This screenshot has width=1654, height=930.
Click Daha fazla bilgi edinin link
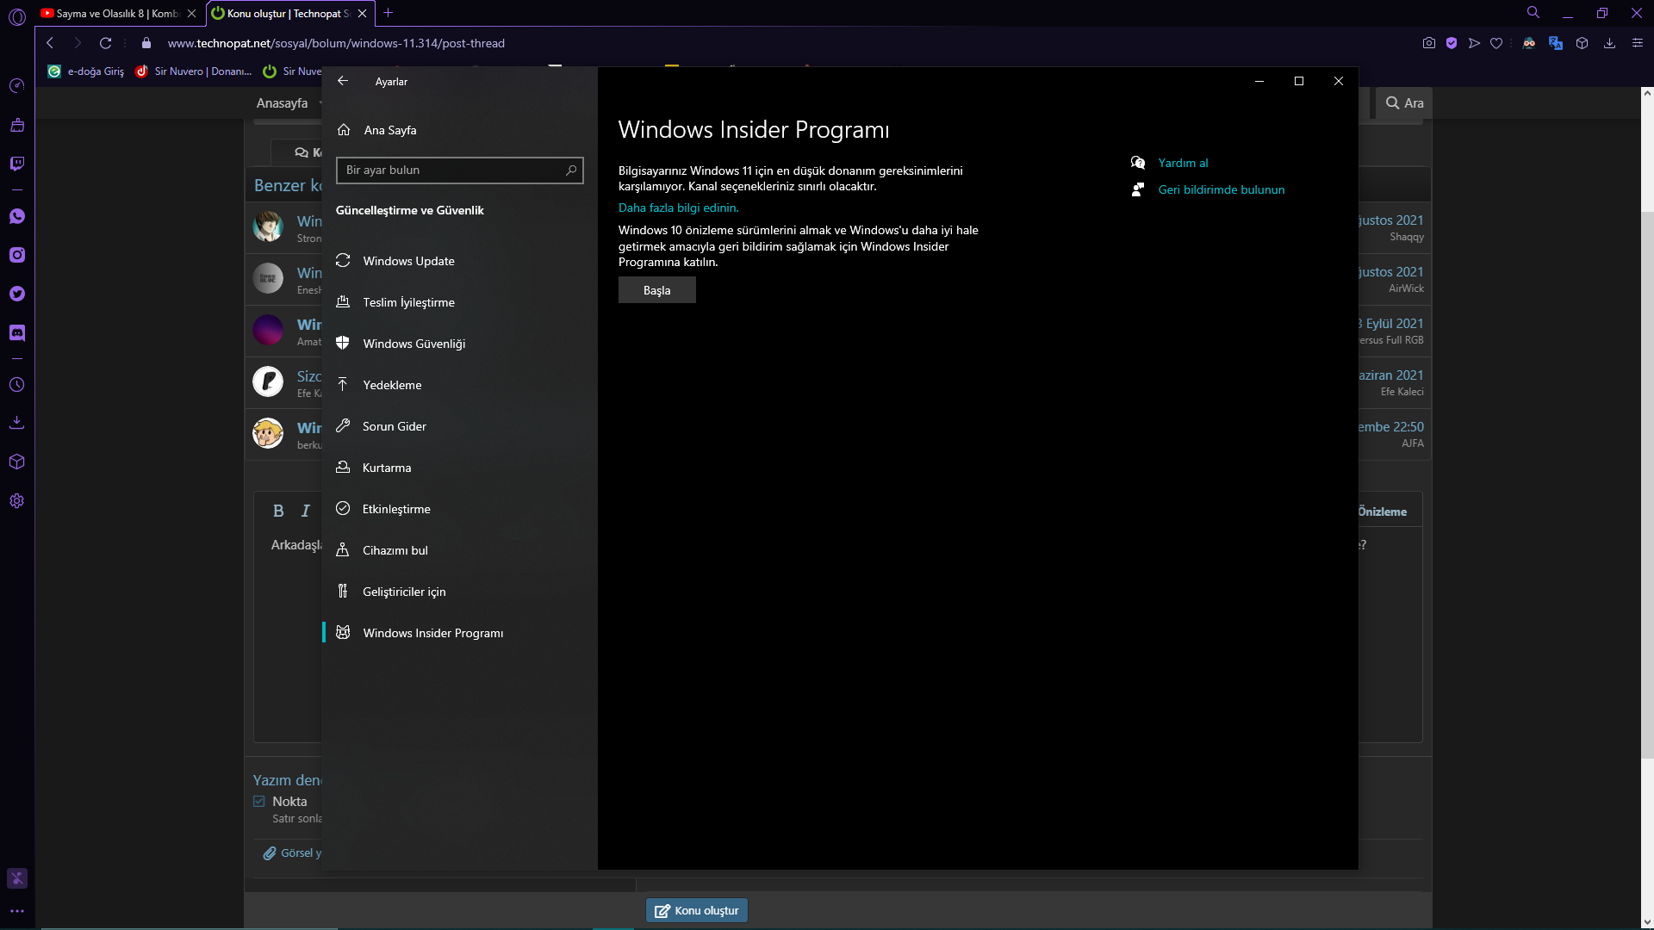pos(678,208)
